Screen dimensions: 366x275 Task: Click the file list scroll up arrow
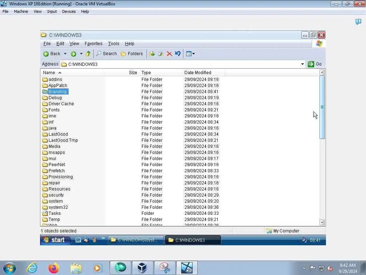(322, 72)
